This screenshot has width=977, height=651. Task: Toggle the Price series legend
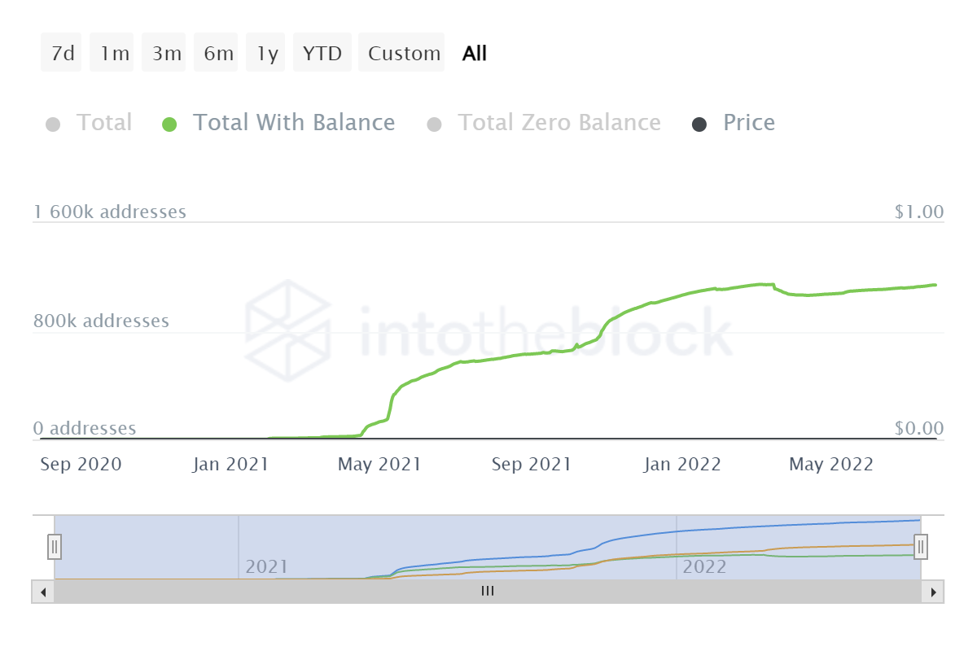pos(748,123)
